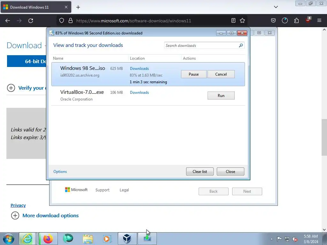Close the Download Windows 11 tab

[66, 7]
